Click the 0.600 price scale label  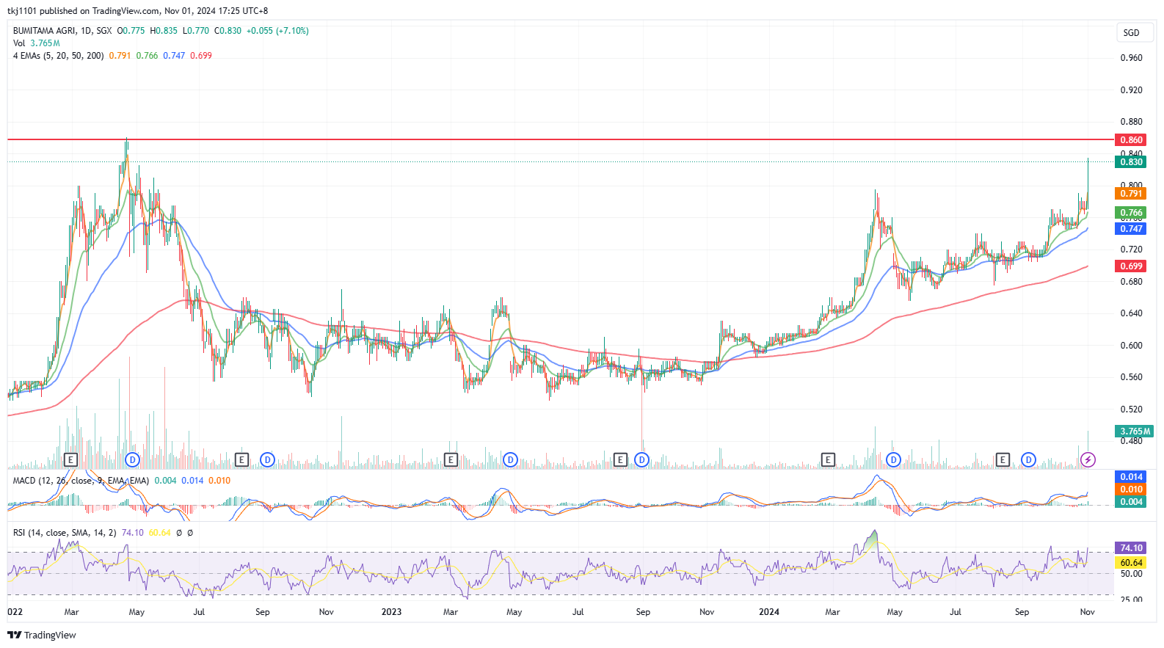(x=1131, y=346)
